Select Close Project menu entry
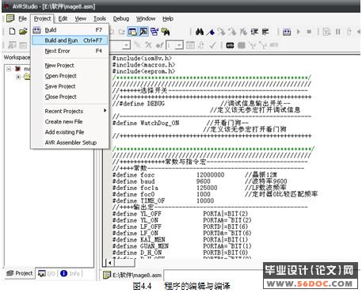 (x=70, y=97)
